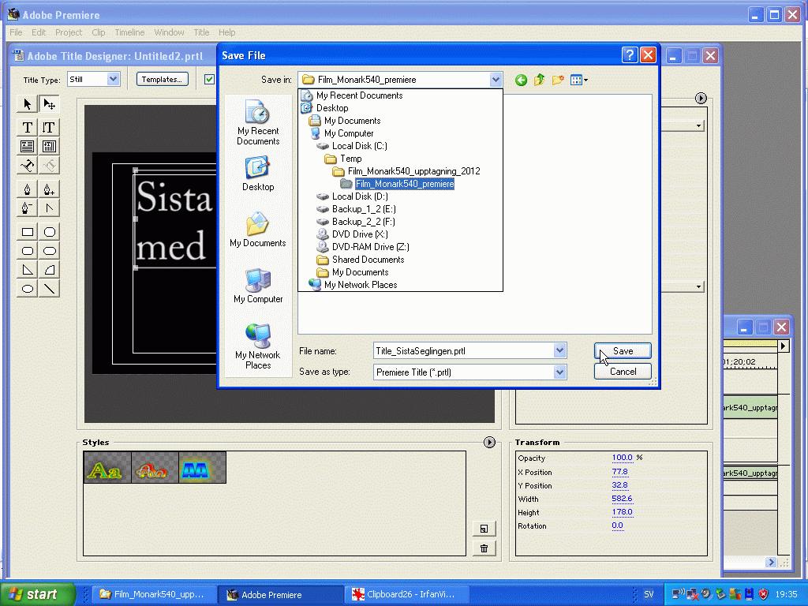Click the Help question mark in Save File
The image size is (808, 606).
630,55
